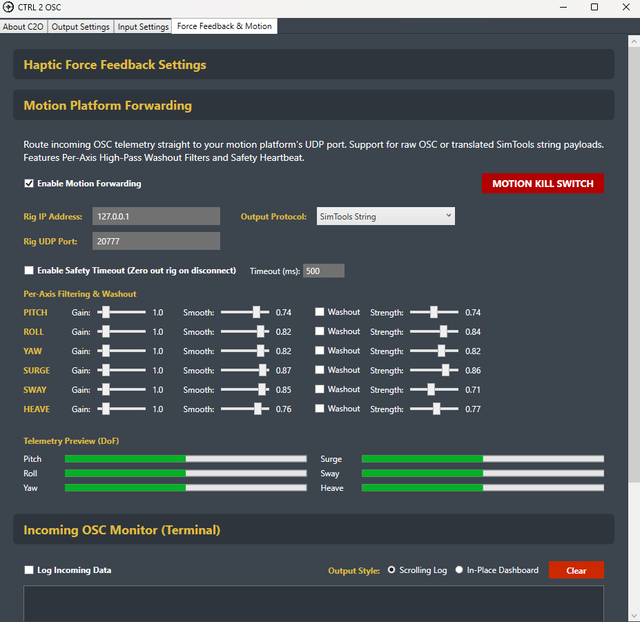The image size is (640, 622).
Task: Click the down arrow on the vertical scrollbar
Action: (x=633, y=614)
